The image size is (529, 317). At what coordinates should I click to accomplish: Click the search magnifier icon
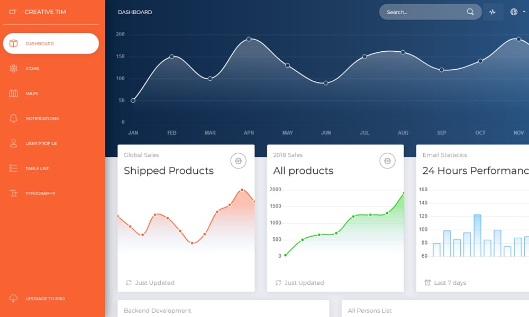coord(470,11)
